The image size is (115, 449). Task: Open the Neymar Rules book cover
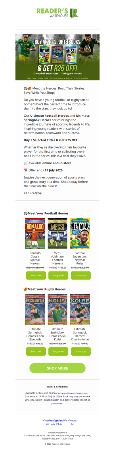[80, 234]
